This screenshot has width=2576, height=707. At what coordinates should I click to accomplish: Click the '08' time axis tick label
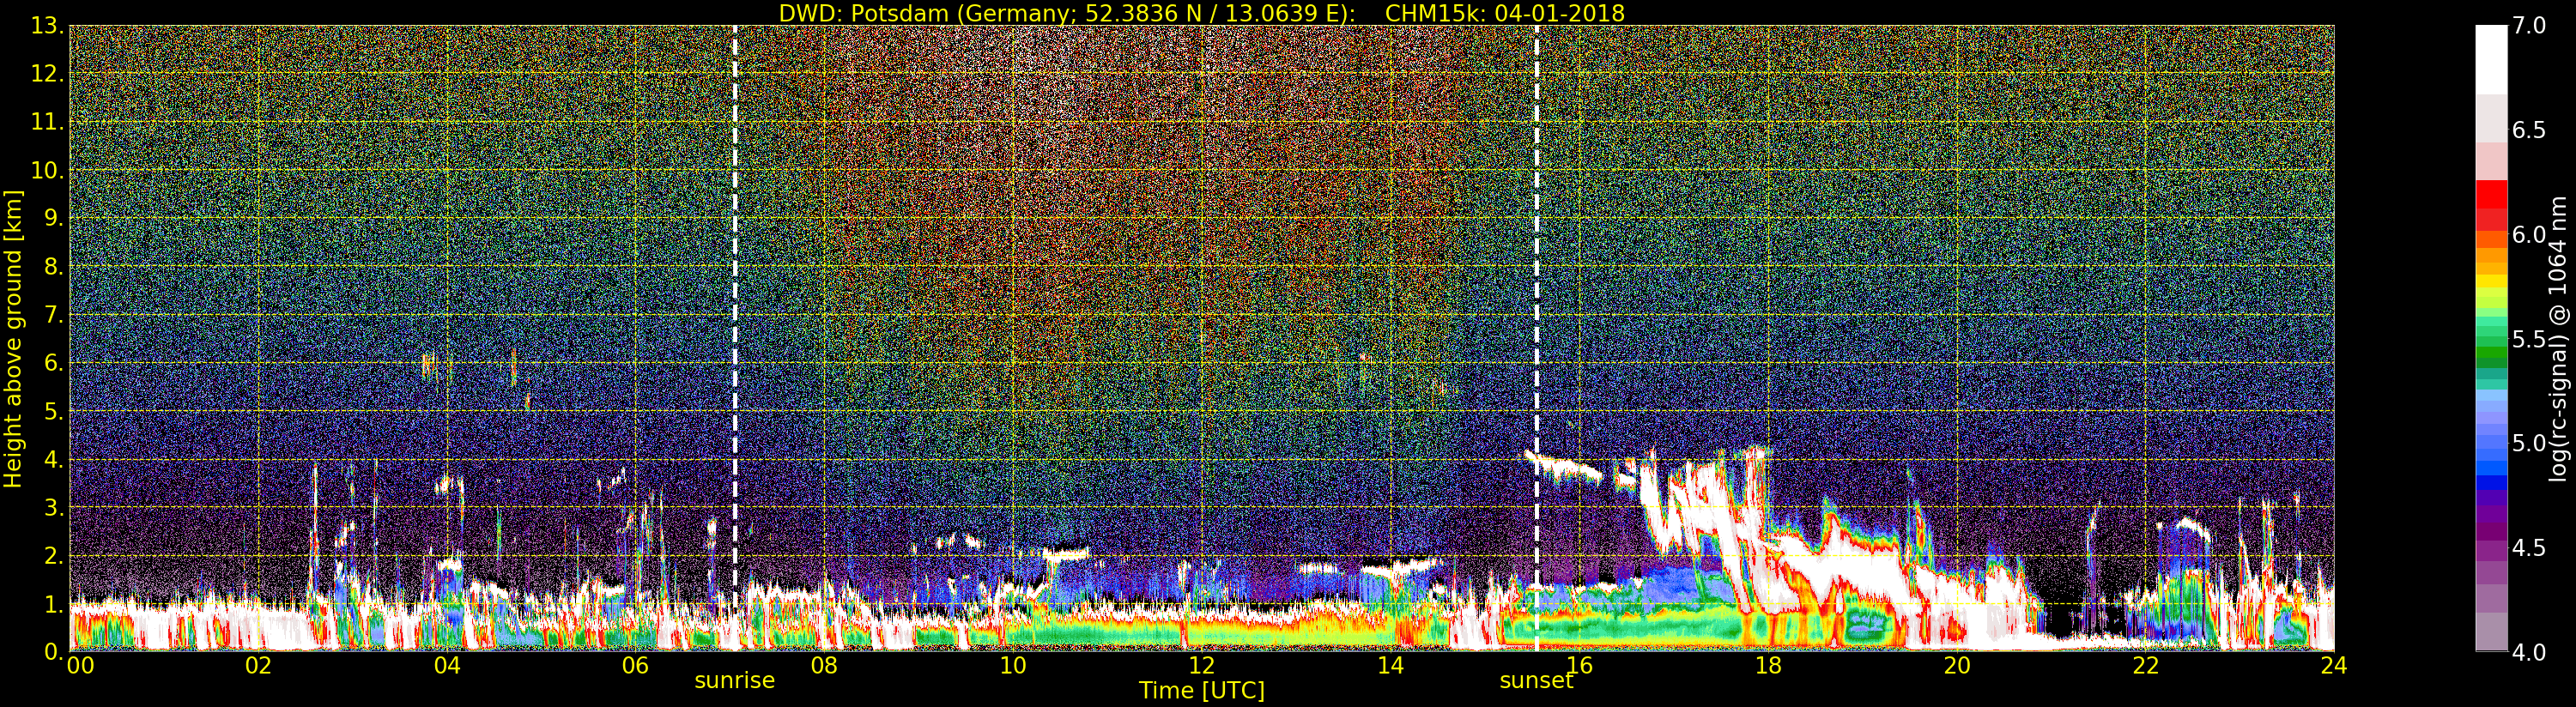pyautogui.click(x=824, y=666)
